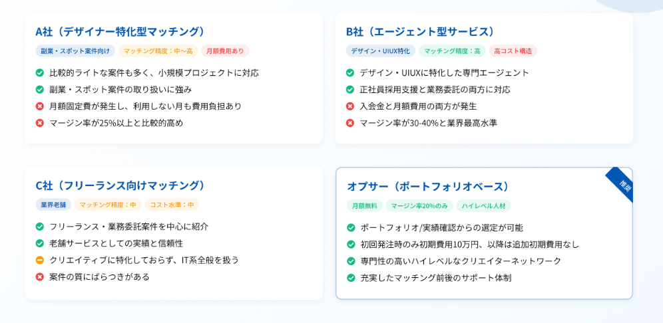Click red cross icon beside 案件の質にばらつきがある
663x323 pixels.
tap(40, 277)
